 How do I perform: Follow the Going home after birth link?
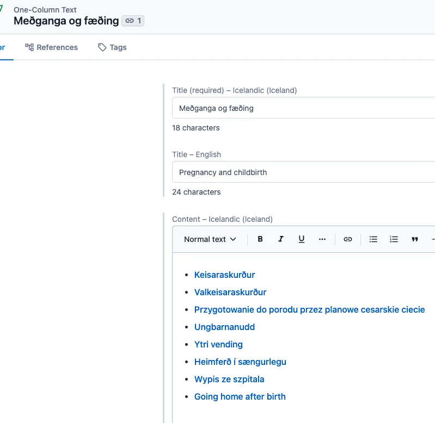[x=240, y=396]
